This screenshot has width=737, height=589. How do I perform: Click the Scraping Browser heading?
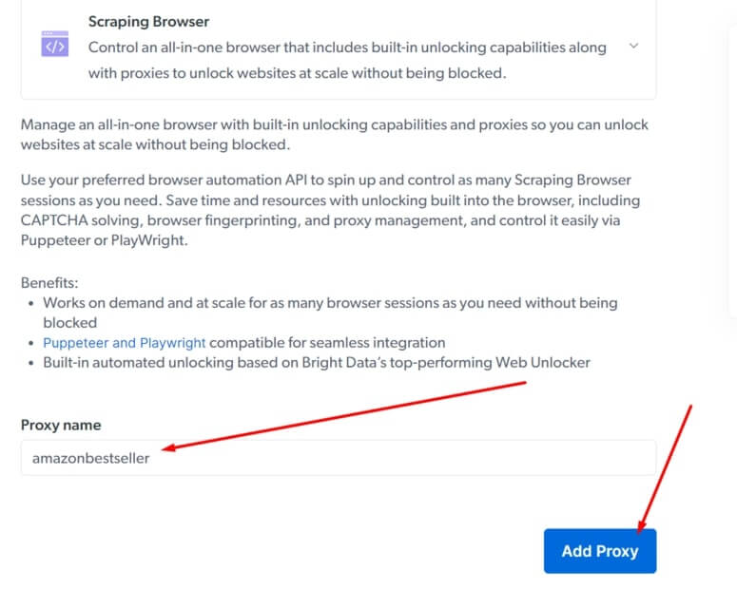tap(148, 21)
